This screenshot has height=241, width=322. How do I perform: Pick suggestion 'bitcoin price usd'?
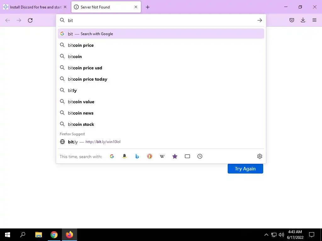tap(161, 68)
